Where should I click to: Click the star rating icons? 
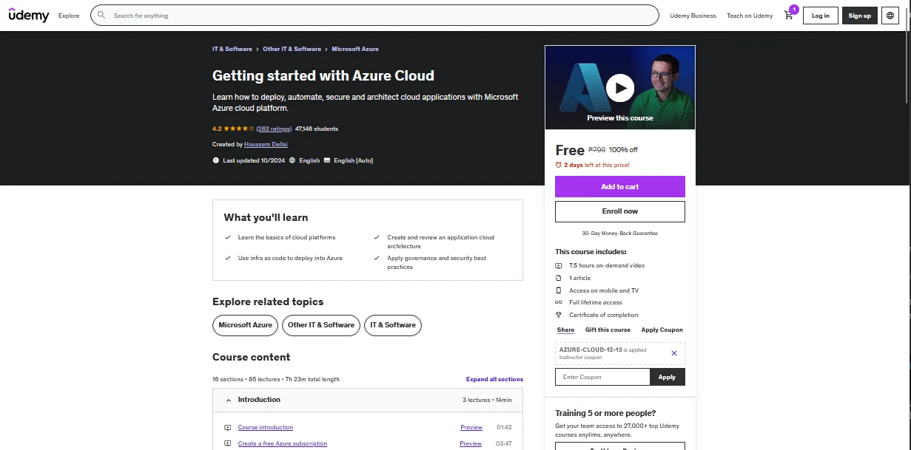[x=239, y=129]
